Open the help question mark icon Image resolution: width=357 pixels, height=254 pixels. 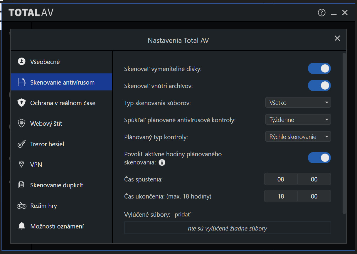322,13
